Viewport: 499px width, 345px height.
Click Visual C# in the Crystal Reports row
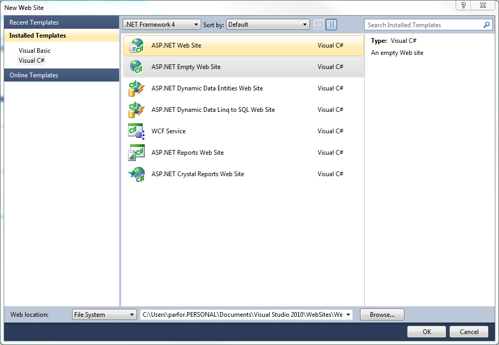(x=330, y=174)
